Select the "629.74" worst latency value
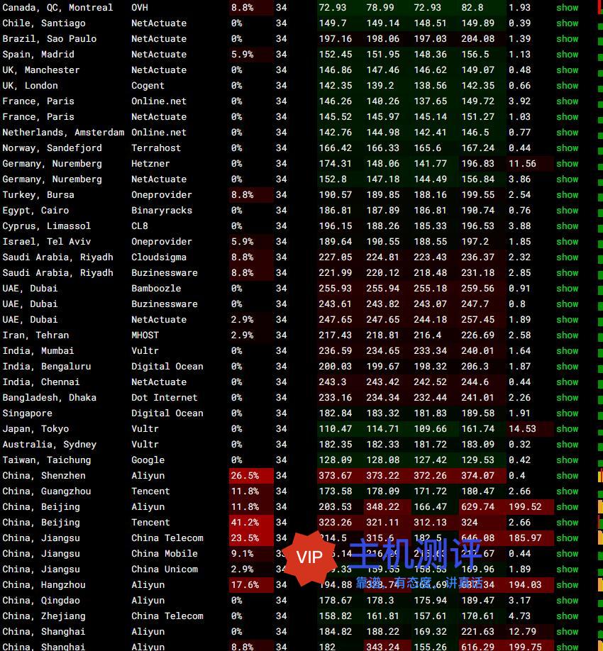Viewport: 603px width, 651px height. [478, 507]
